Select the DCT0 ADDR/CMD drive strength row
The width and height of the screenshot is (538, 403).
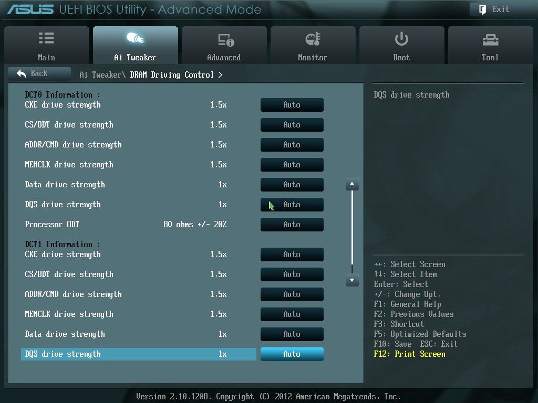point(138,145)
